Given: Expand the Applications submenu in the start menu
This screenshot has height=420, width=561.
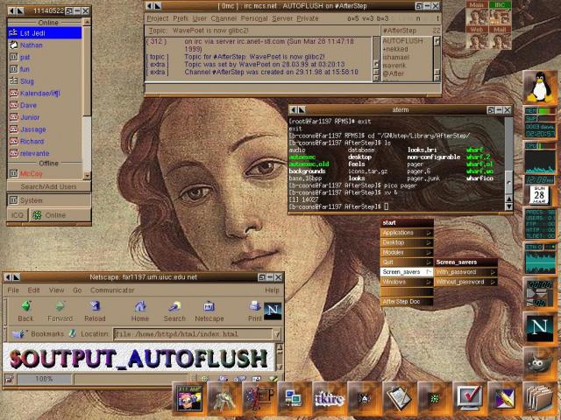Looking at the screenshot, I should coord(407,233).
